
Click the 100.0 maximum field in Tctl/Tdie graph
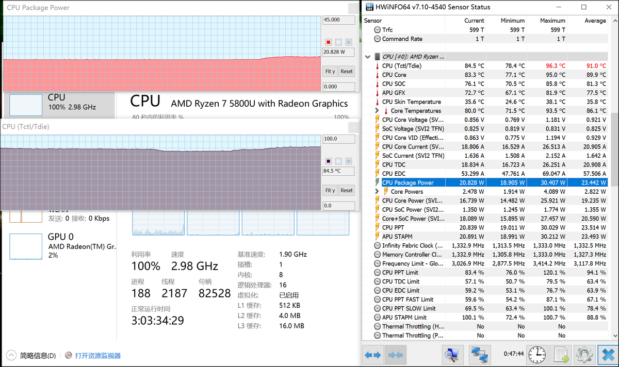pyautogui.click(x=338, y=139)
